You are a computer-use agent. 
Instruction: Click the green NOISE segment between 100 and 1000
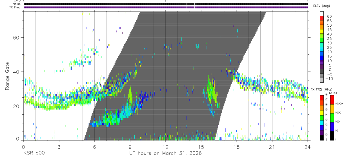click(332, 118)
